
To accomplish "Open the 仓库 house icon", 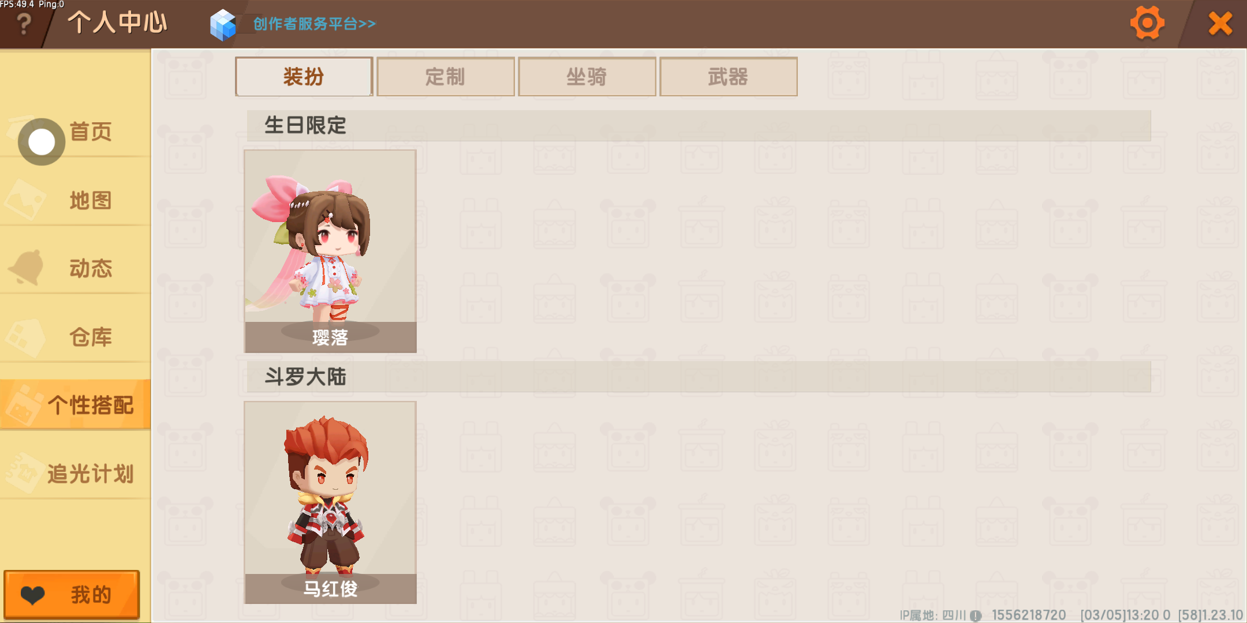I will pos(25,337).
